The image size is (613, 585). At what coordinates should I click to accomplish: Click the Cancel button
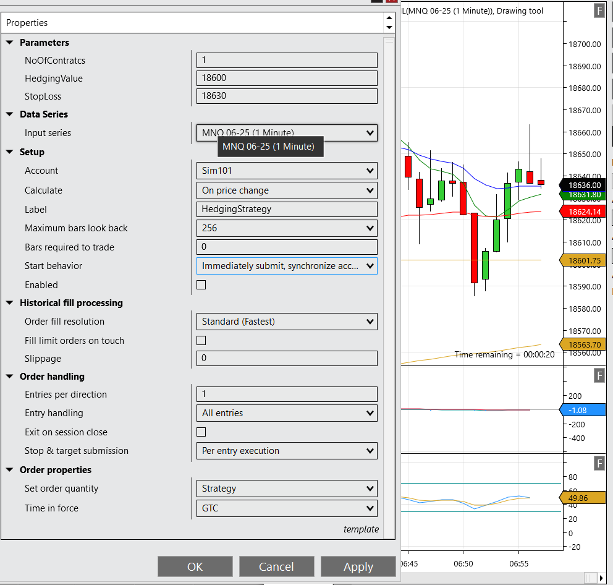click(x=276, y=566)
